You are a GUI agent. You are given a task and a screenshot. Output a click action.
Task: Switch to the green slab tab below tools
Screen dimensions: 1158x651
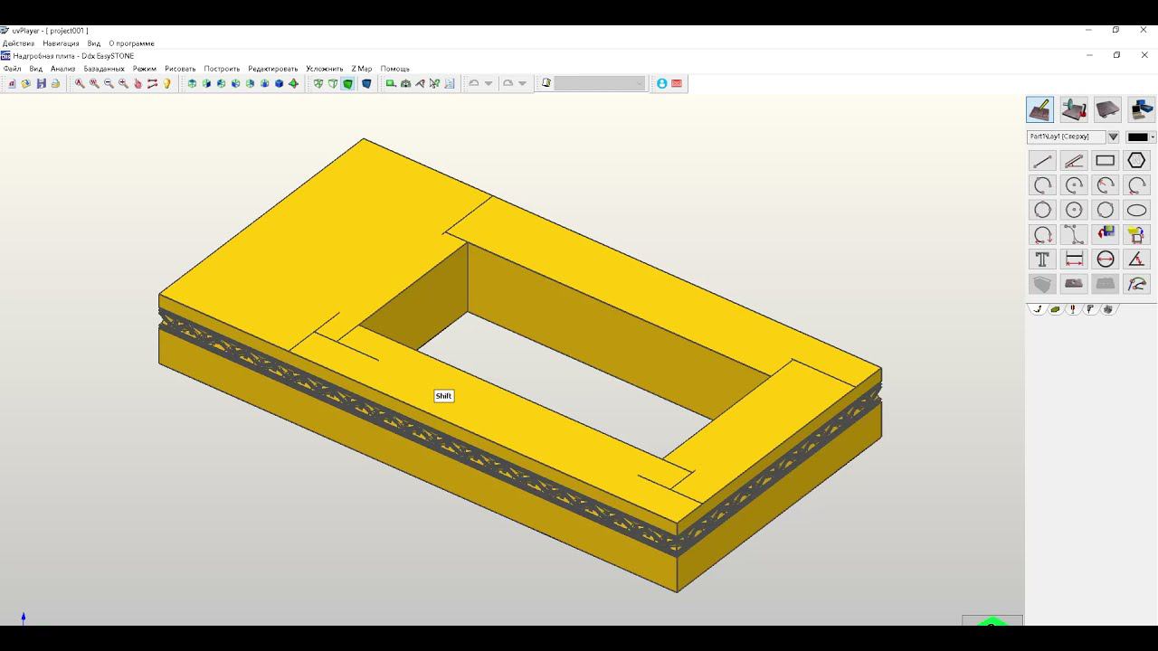click(1056, 309)
